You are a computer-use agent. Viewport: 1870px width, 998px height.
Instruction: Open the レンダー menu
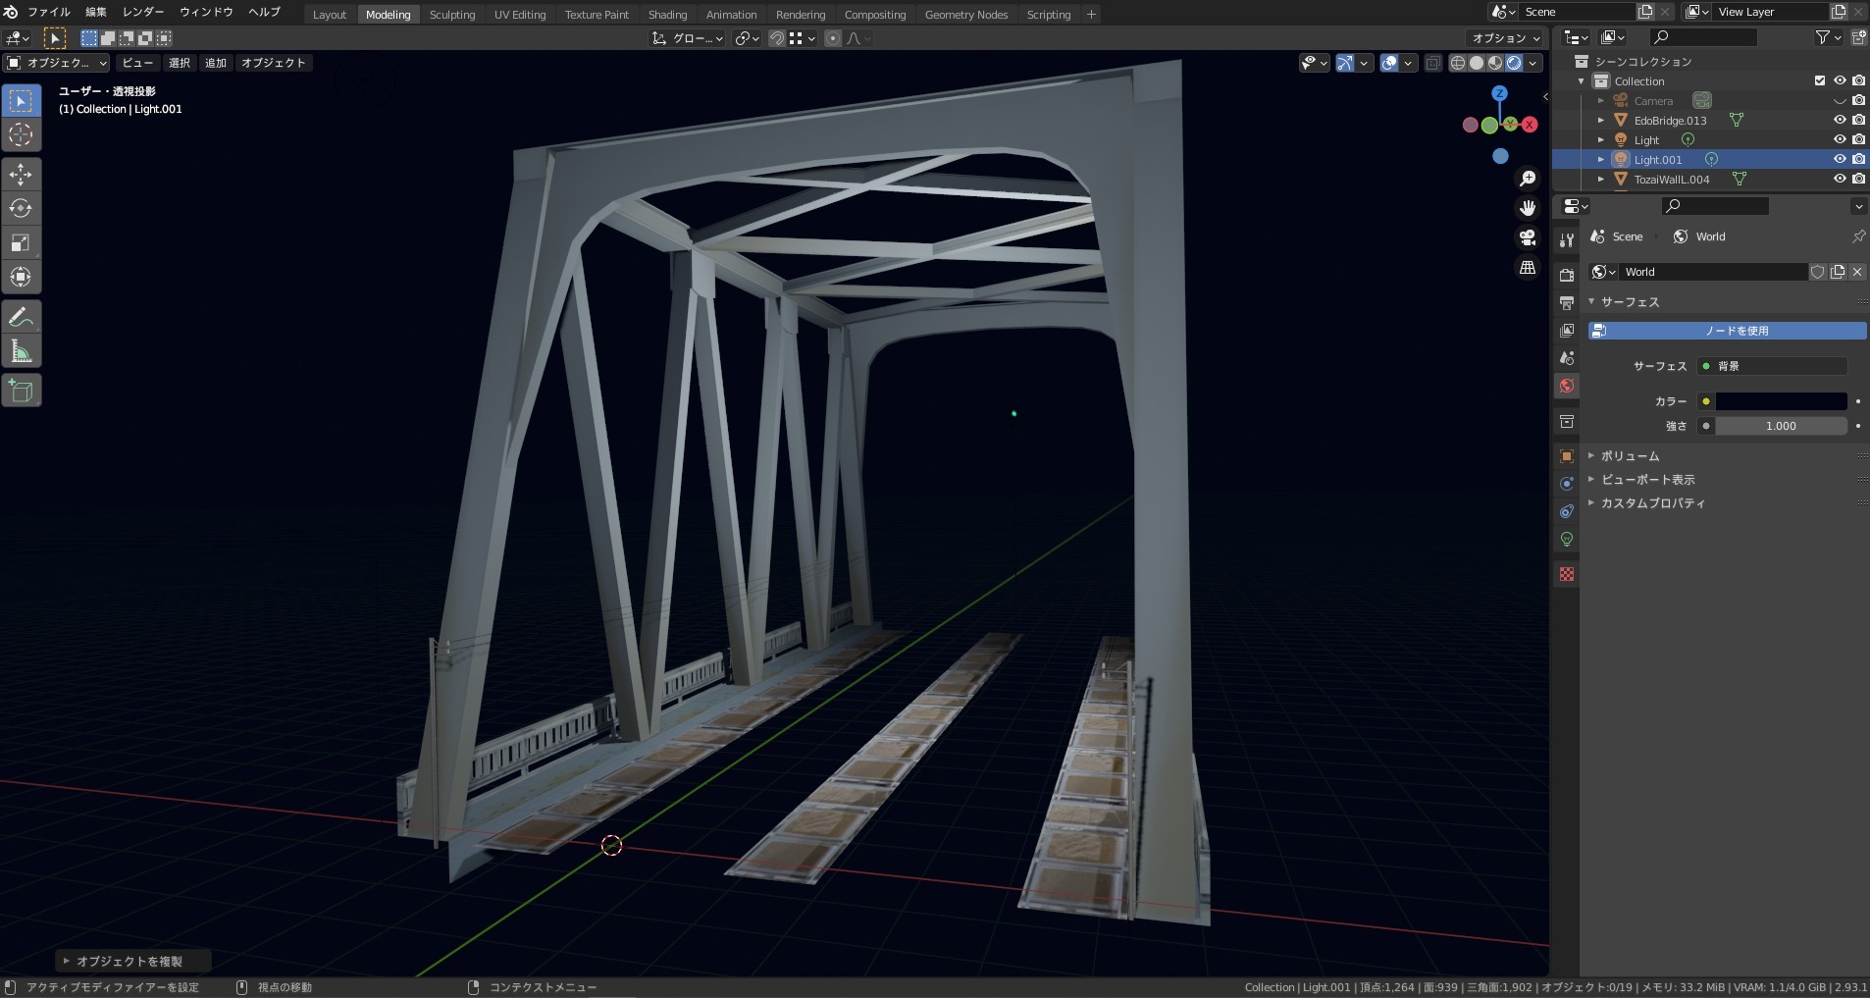[143, 12]
